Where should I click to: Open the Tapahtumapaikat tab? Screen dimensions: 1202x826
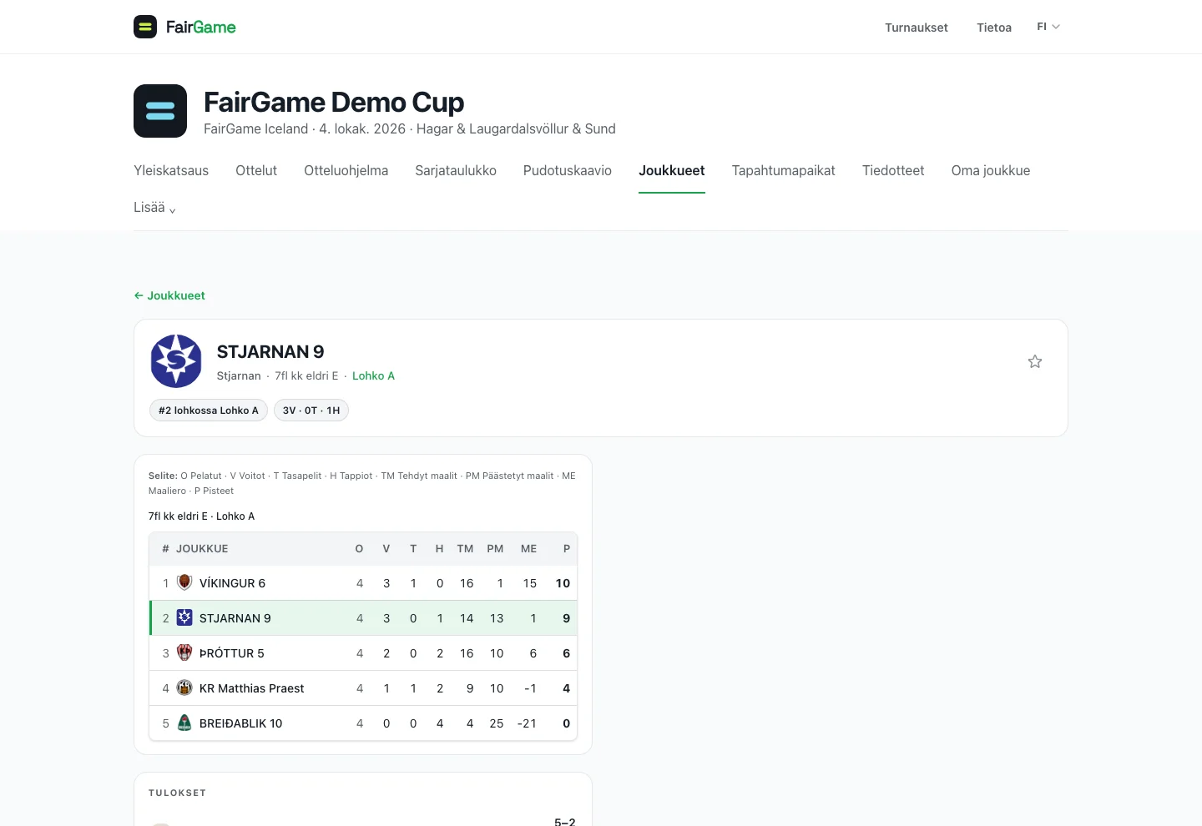[784, 171]
